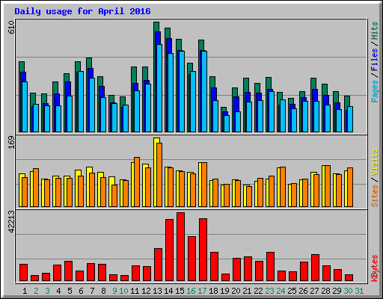Click day 4 on the x-axis
The width and height of the screenshot is (383, 299).
coord(58,291)
